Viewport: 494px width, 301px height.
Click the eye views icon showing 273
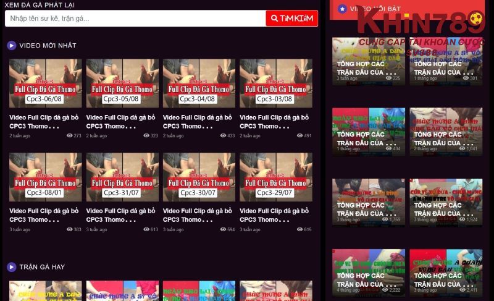click(x=70, y=136)
